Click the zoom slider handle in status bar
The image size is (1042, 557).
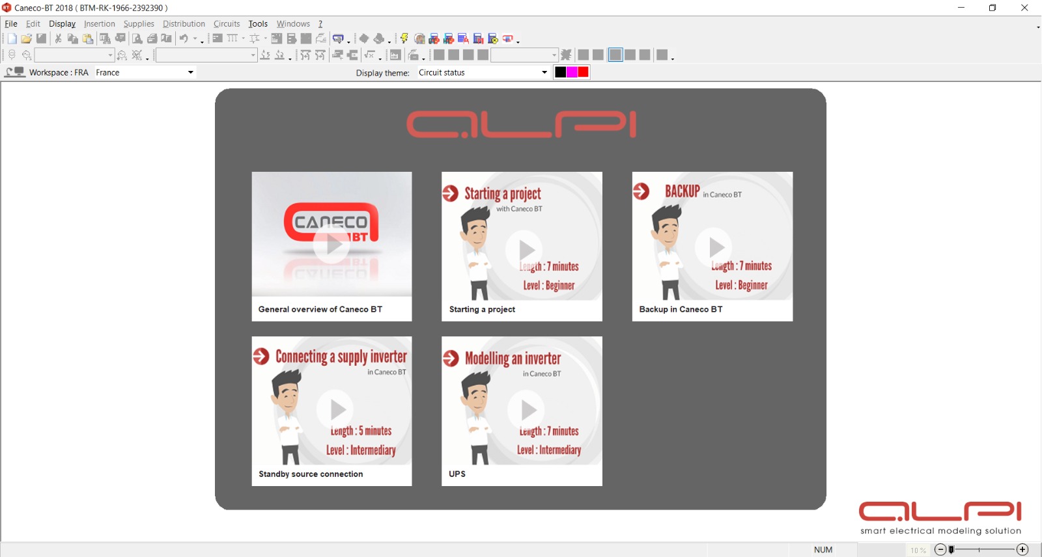[951, 550]
